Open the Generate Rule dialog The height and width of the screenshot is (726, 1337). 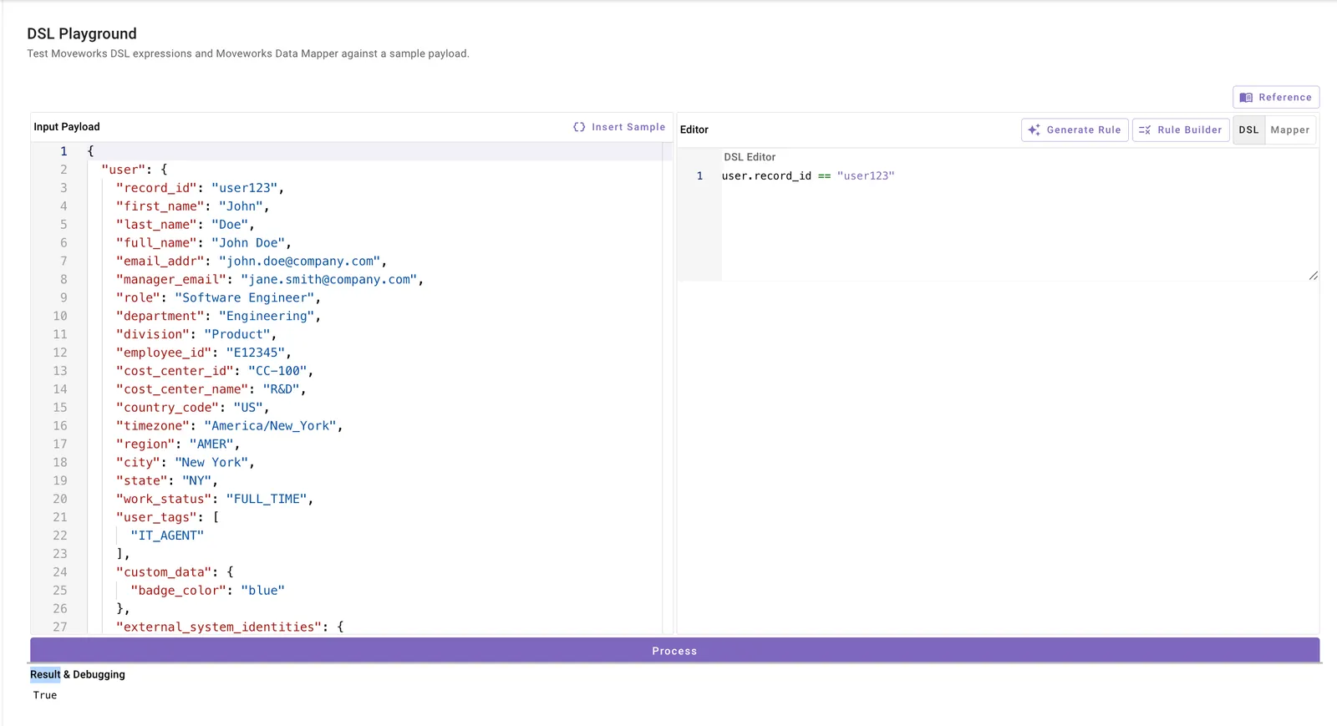[1075, 130]
